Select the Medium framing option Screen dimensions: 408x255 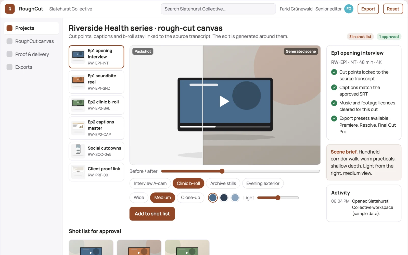tap(163, 198)
